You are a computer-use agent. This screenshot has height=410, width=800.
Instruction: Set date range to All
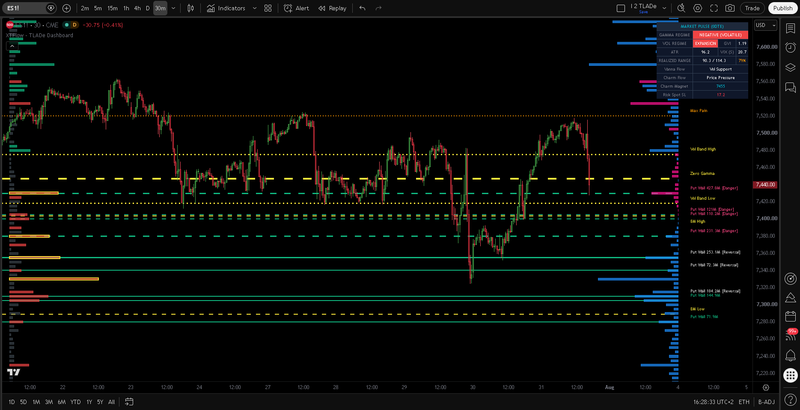[112, 402]
